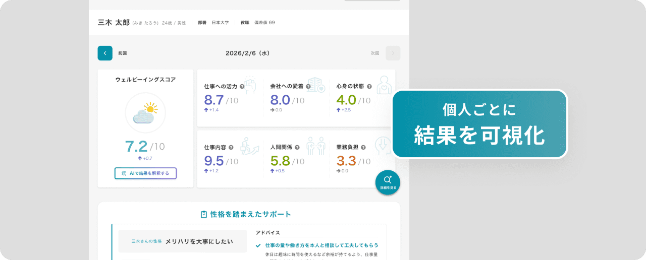
Task: Click the 3.3 業務負担 score
Action: [x=346, y=161]
